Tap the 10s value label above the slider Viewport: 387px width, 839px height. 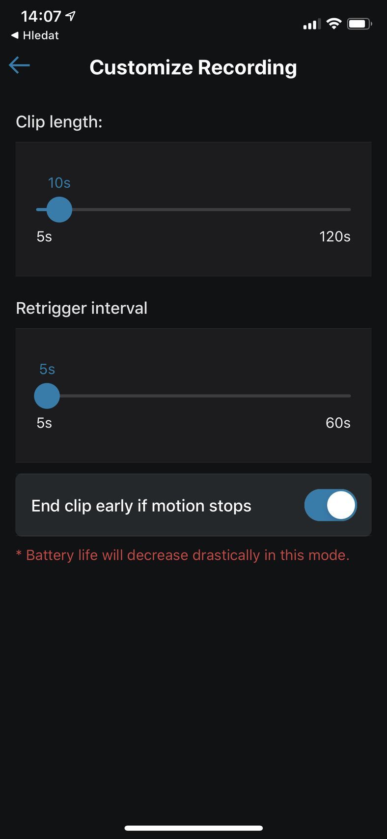59,183
